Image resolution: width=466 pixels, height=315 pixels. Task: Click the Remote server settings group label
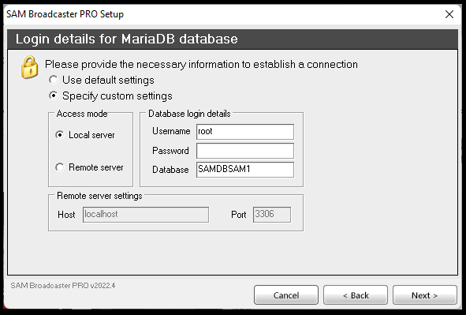pos(99,196)
